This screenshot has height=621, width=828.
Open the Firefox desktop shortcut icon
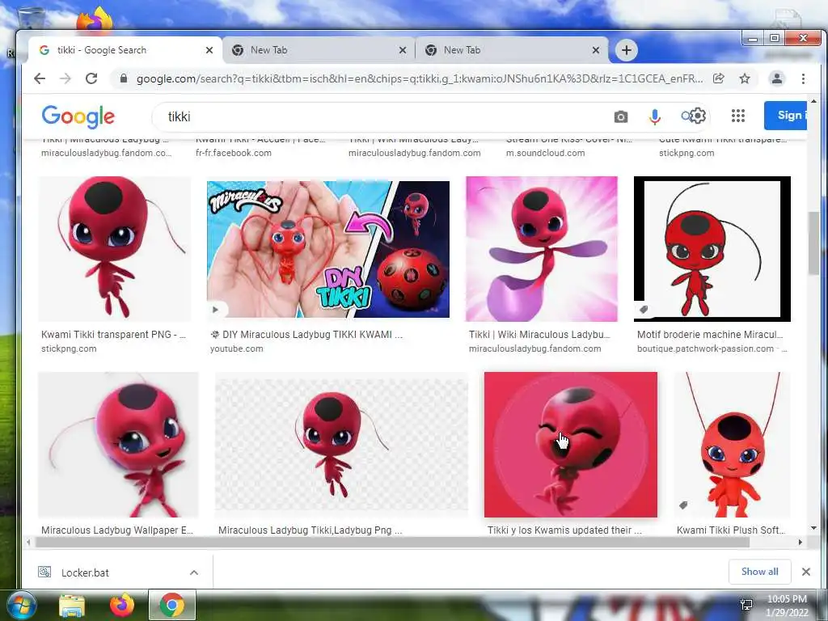coord(95,19)
